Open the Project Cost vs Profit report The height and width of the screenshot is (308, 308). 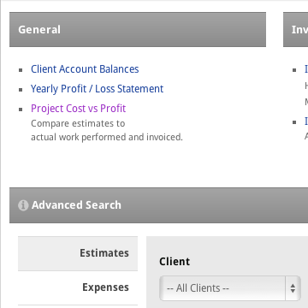tap(78, 109)
